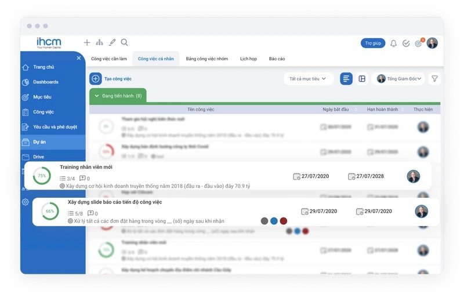Click the pie chart icon beside Dashboards

pos(26,82)
